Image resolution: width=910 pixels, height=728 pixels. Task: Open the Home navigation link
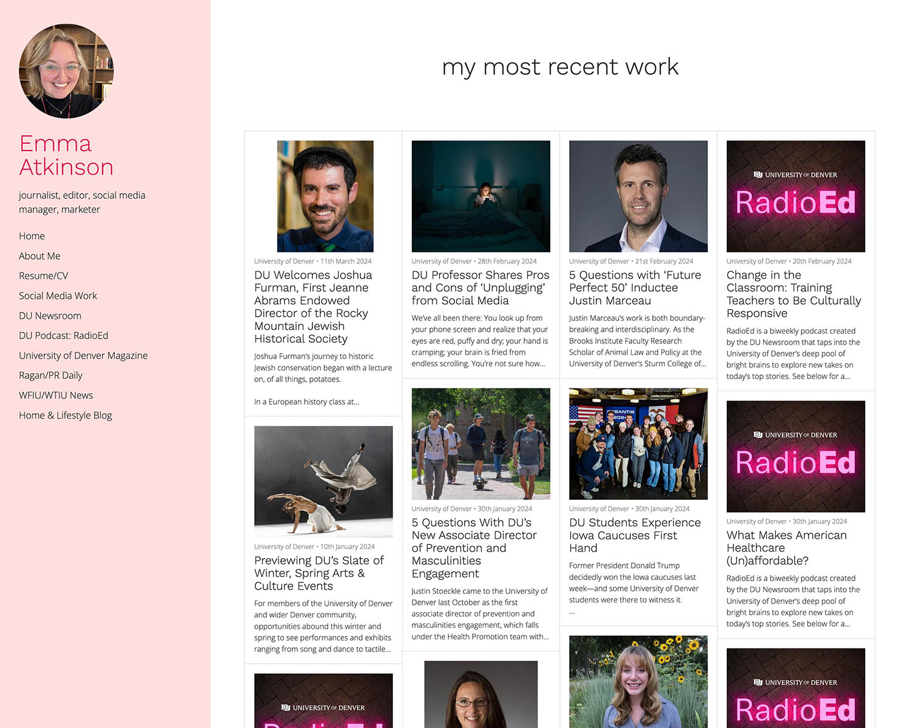point(32,235)
